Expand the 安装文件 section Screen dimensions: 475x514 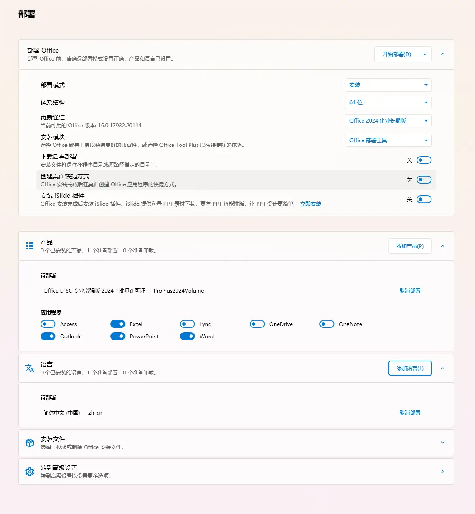click(442, 443)
